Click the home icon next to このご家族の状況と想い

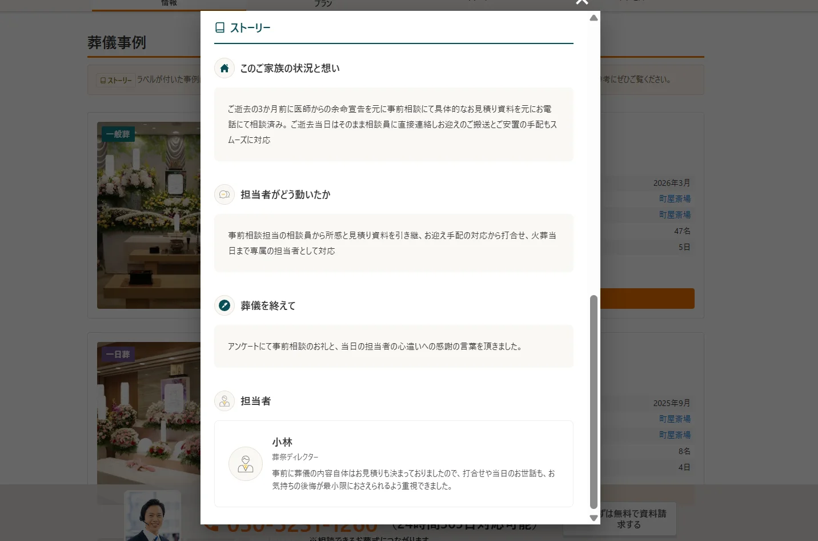(x=224, y=68)
